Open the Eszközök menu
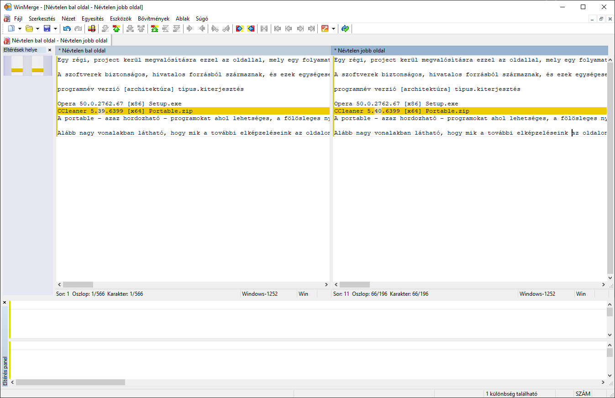615x398 pixels. coord(121,19)
